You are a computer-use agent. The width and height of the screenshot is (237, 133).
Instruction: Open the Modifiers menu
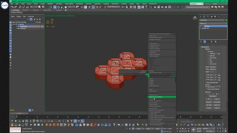[x=50, y=4]
